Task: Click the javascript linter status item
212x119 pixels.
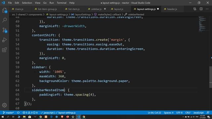Action: pyautogui.click(x=47, y=113)
